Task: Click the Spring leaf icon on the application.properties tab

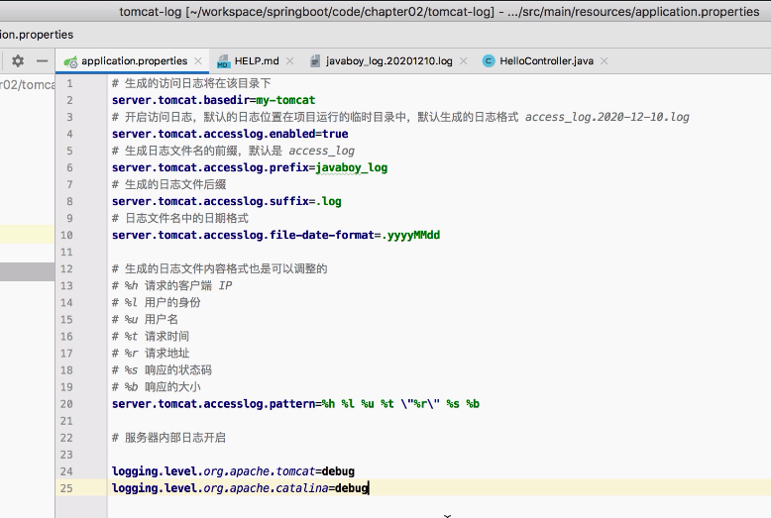Action: [x=70, y=61]
